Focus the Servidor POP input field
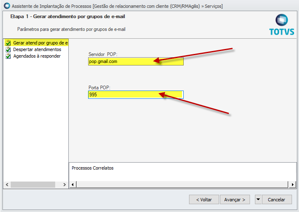 (x=136, y=61)
